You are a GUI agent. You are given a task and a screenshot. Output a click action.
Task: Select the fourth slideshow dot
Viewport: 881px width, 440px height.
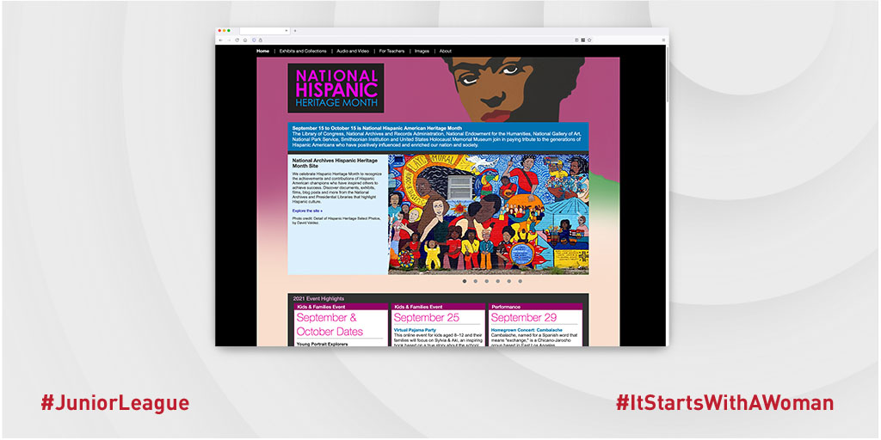(x=498, y=281)
